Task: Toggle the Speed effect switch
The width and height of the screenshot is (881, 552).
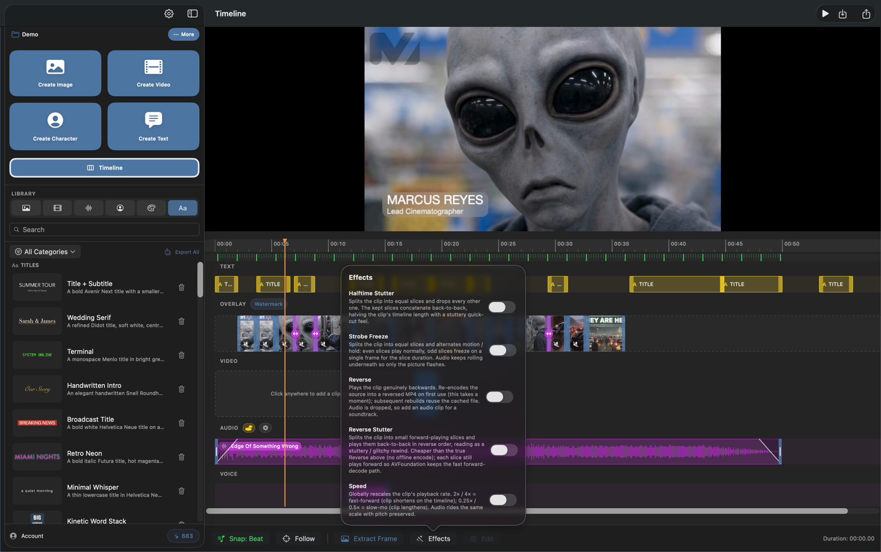Action: [x=503, y=500]
